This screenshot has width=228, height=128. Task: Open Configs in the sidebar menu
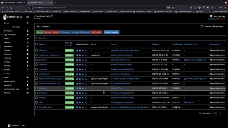coord(7,62)
